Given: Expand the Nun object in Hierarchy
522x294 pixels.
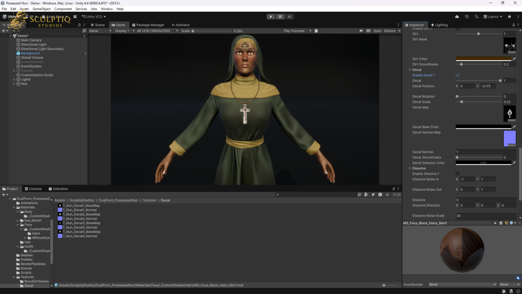Looking at the screenshot, I should coord(14,84).
